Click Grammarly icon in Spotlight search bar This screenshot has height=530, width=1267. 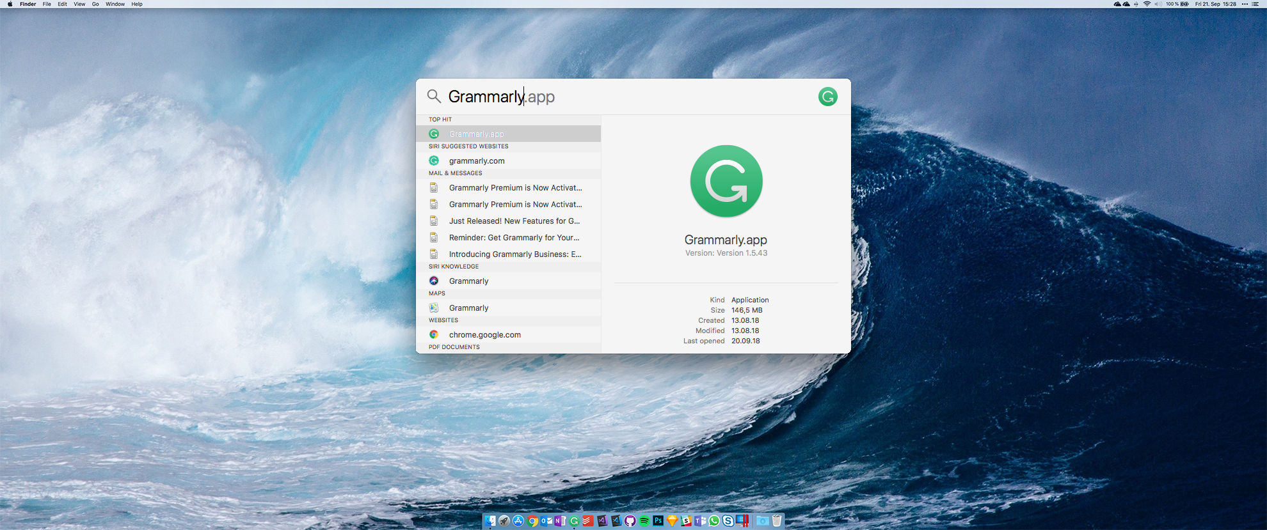(827, 97)
